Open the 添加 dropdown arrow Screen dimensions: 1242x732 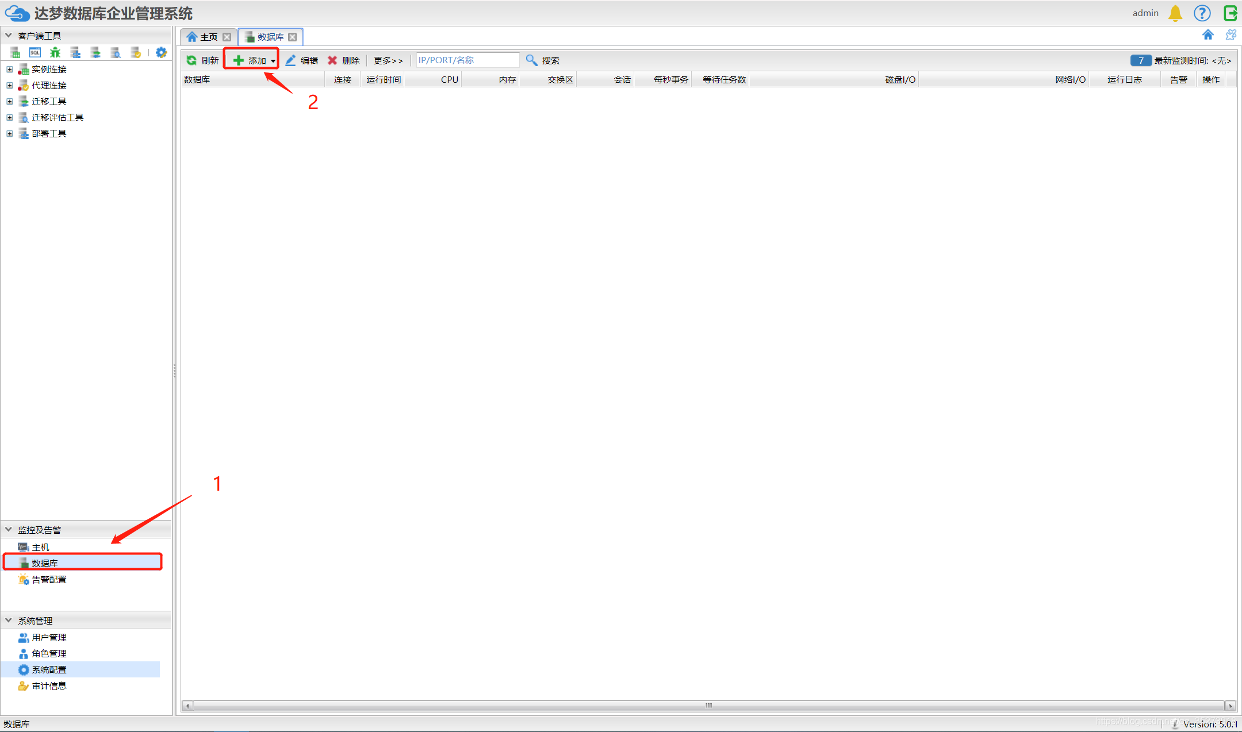[273, 61]
